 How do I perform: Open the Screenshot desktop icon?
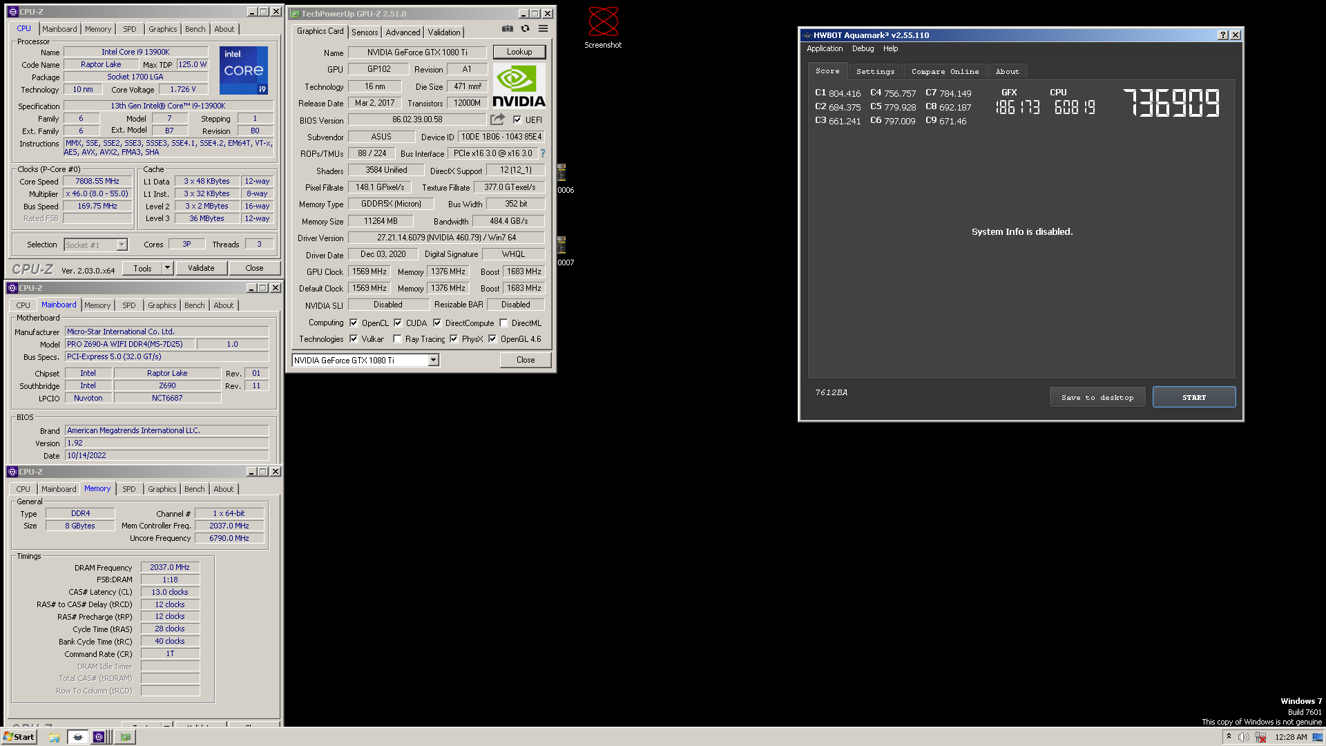[603, 28]
